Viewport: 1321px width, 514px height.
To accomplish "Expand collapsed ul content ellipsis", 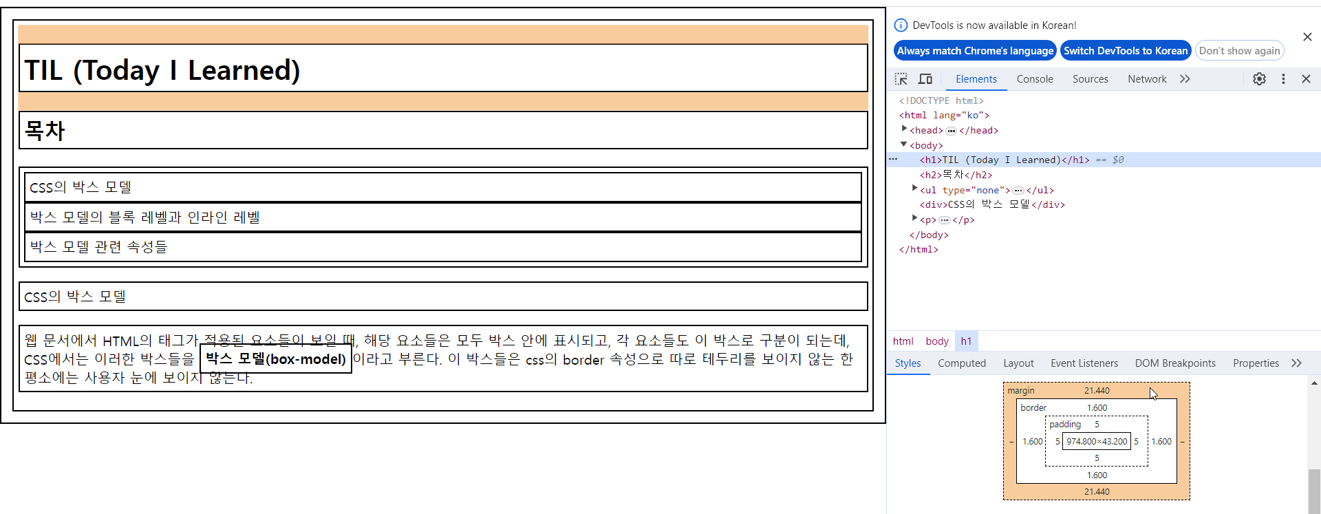I will 1018,191.
